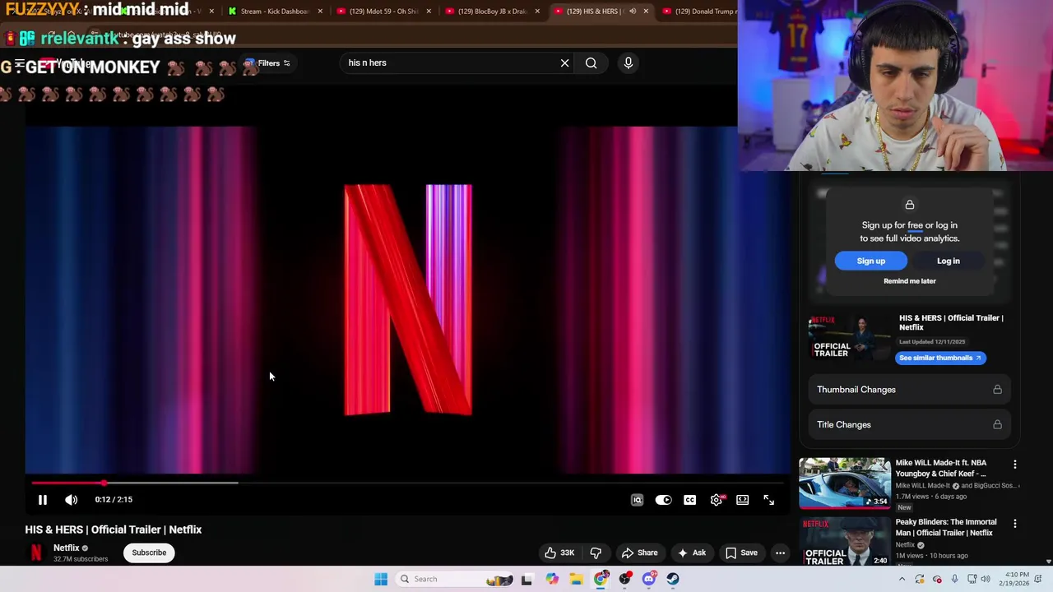This screenshot has height=592, width=1053.
Task: Mute the HIS & HERS tab via speaker icon
Action: pos(632,12)
